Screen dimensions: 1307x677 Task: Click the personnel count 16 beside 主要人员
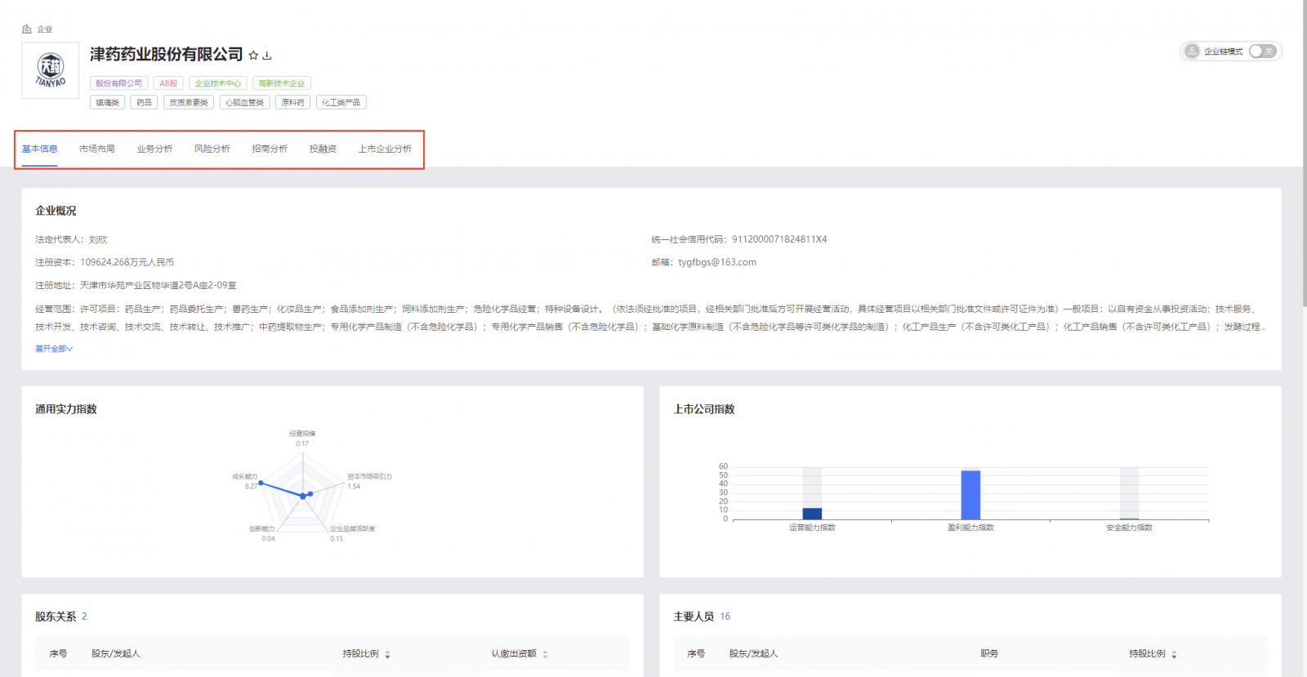[725, 617]
